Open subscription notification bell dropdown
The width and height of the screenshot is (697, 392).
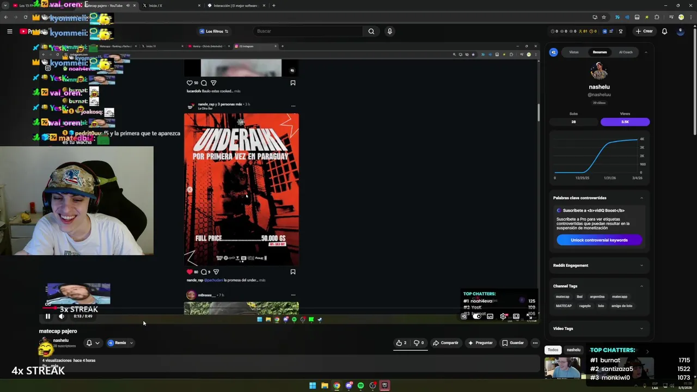[93, 343]
